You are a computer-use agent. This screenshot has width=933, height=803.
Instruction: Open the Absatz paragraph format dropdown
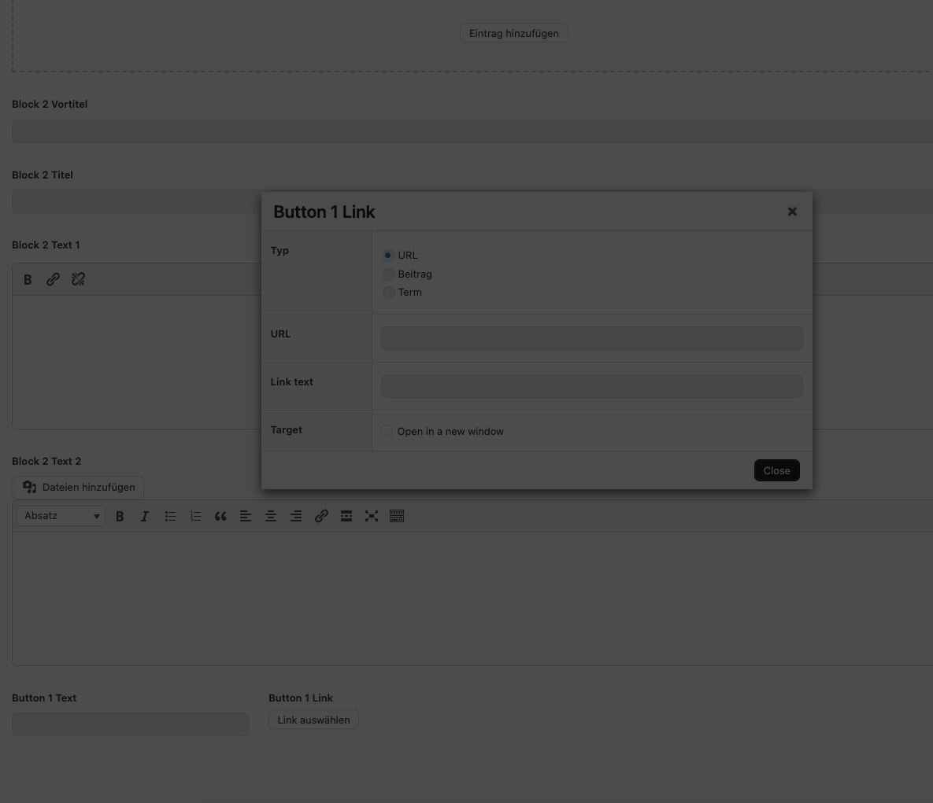coord(61,516)
